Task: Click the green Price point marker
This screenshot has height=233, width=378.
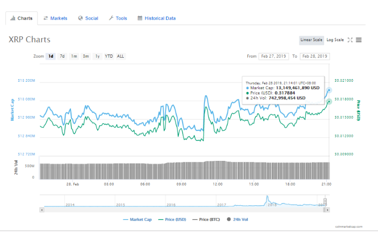Action: [329, 102]
